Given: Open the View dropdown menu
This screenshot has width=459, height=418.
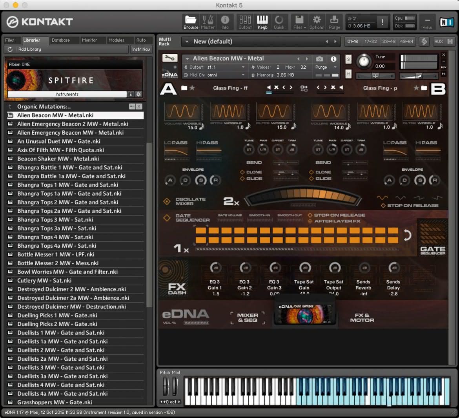Looking at the screenshot, I should 427,22.
